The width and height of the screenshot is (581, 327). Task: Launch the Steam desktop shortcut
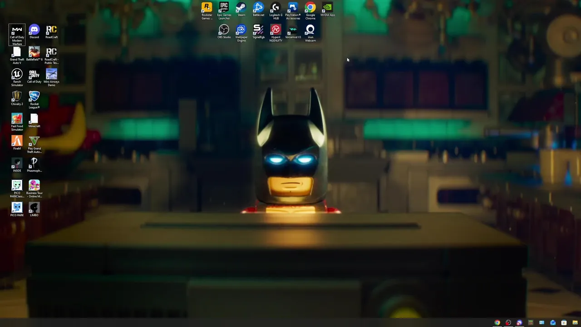[241, 10]
